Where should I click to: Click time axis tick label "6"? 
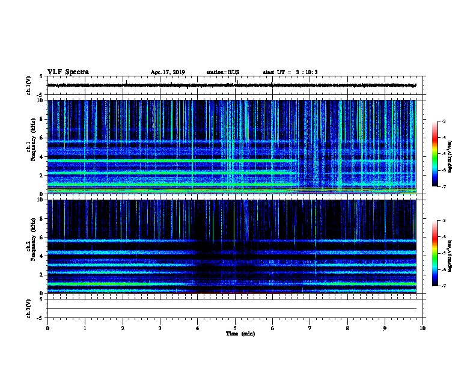273,328
